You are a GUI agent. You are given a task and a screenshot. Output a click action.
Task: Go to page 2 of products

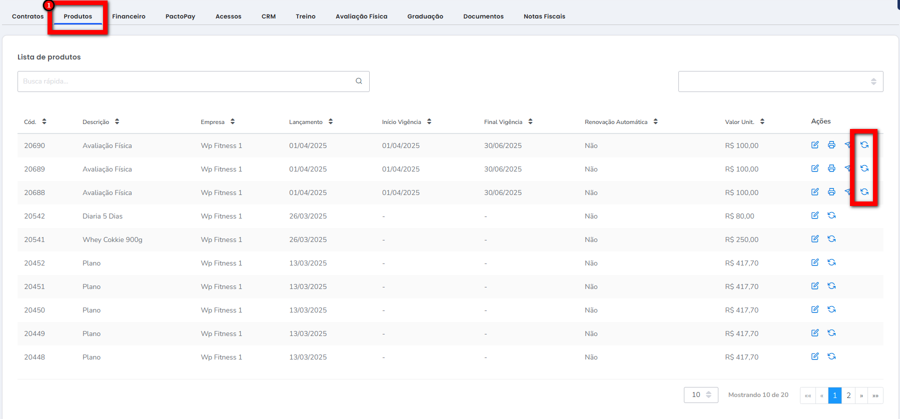pyautogui.click(x=848, y=395)
